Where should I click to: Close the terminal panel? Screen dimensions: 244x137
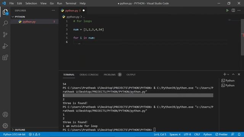(239, 75)
